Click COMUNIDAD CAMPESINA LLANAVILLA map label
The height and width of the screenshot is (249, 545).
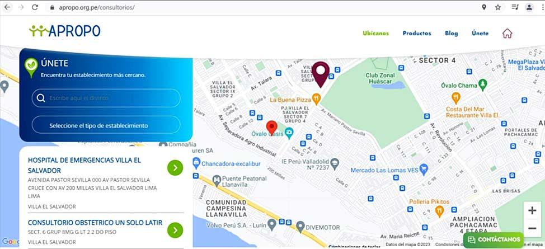(x=226, y=208)
